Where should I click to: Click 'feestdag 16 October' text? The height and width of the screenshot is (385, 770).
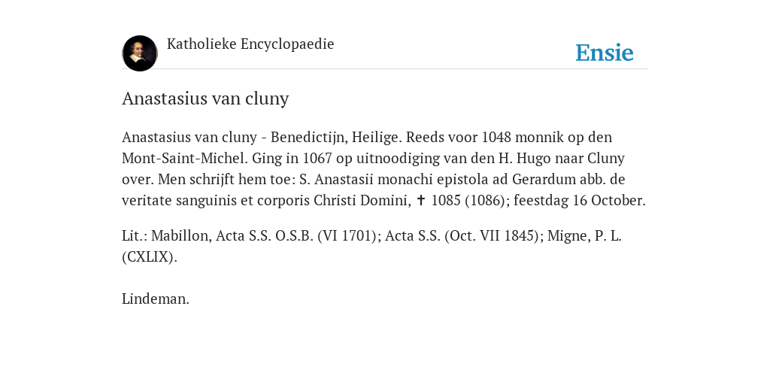click(578, 200)
